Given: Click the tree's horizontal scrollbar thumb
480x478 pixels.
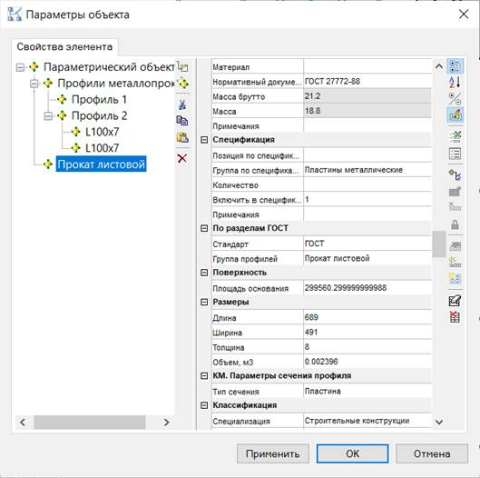Looking at the screenshot, I should point(90,422).
